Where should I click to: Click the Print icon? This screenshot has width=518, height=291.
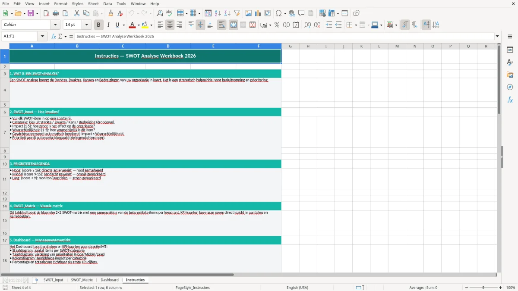point(56,13)
